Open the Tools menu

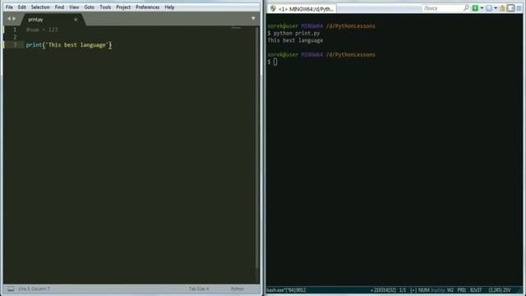[x=105, y=7]
